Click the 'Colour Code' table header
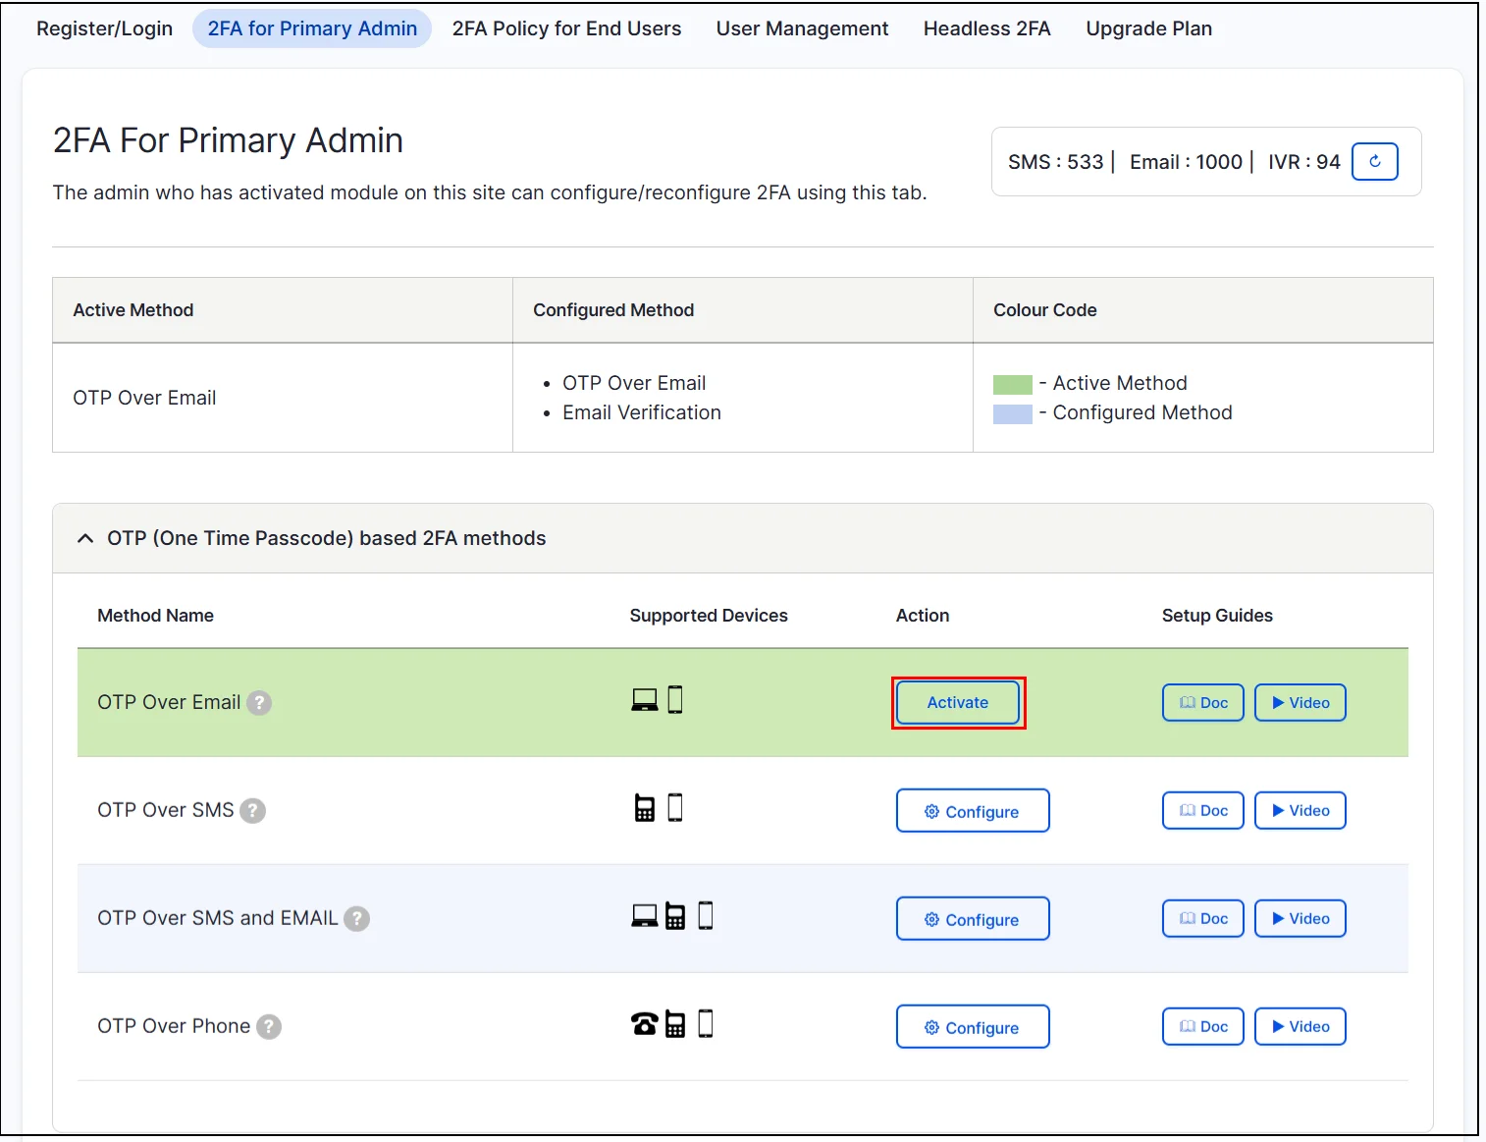 [x=1045, y=310]
